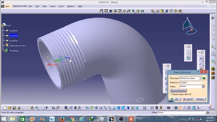217x122 pixels.
Task: Click the Zoom In magnifier icon
Action: click(105, 108)
